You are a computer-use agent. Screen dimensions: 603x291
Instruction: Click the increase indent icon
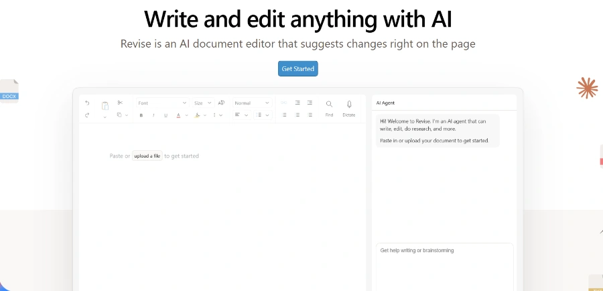(x=310, y=103)
